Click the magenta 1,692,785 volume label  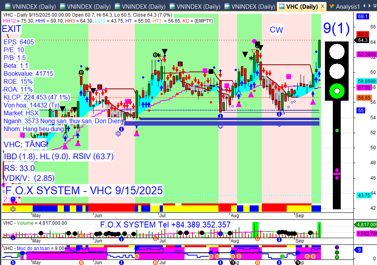click(366, 233)
